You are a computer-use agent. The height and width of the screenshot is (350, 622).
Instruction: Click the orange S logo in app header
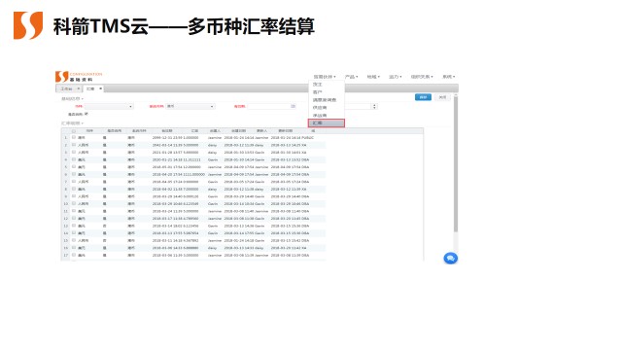[61, 76]
